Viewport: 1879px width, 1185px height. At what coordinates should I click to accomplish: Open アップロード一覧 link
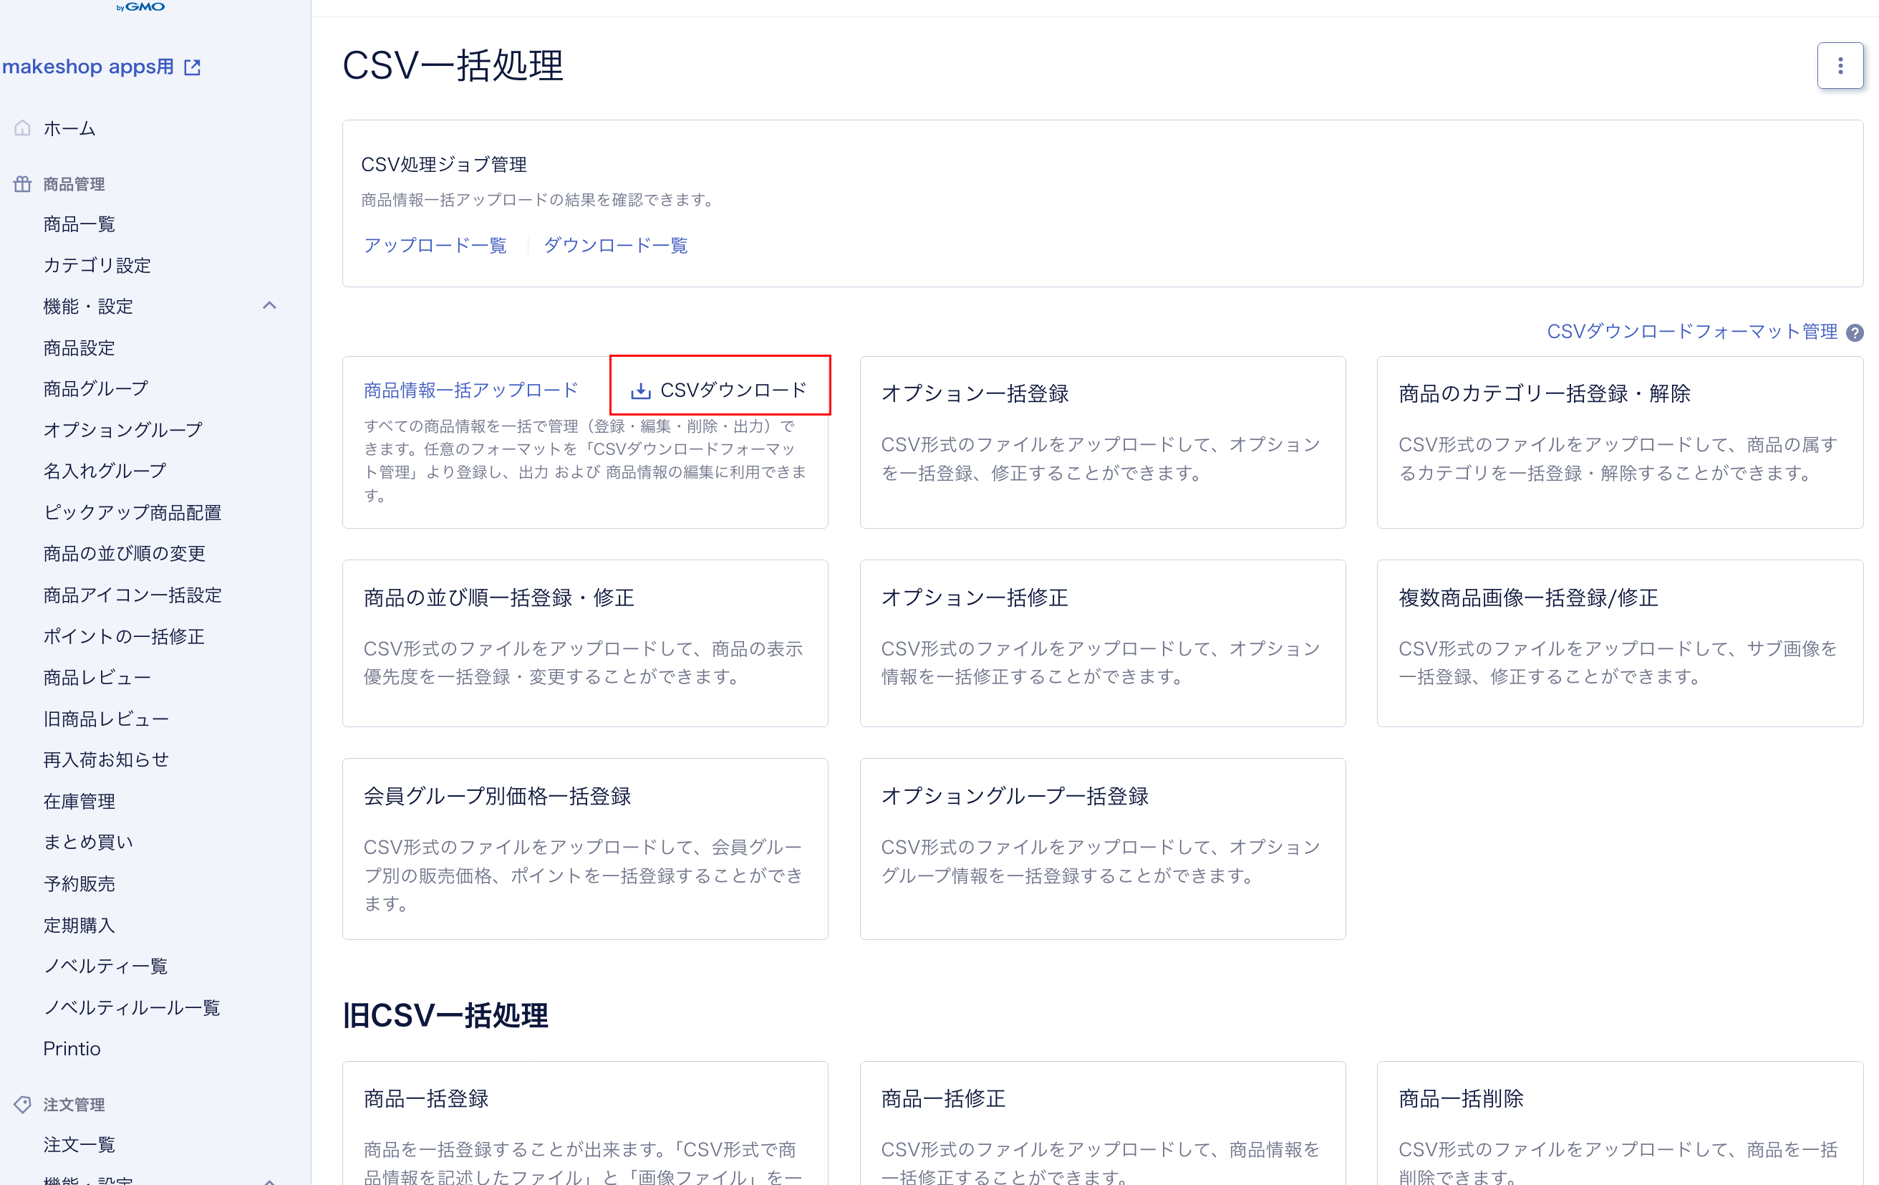point(435,245)
